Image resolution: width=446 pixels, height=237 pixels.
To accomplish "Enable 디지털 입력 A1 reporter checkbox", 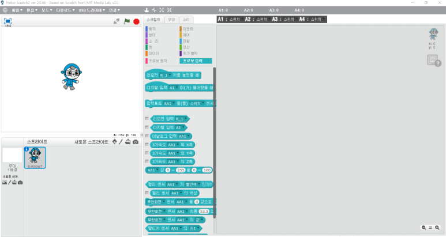I will [147, 127].
